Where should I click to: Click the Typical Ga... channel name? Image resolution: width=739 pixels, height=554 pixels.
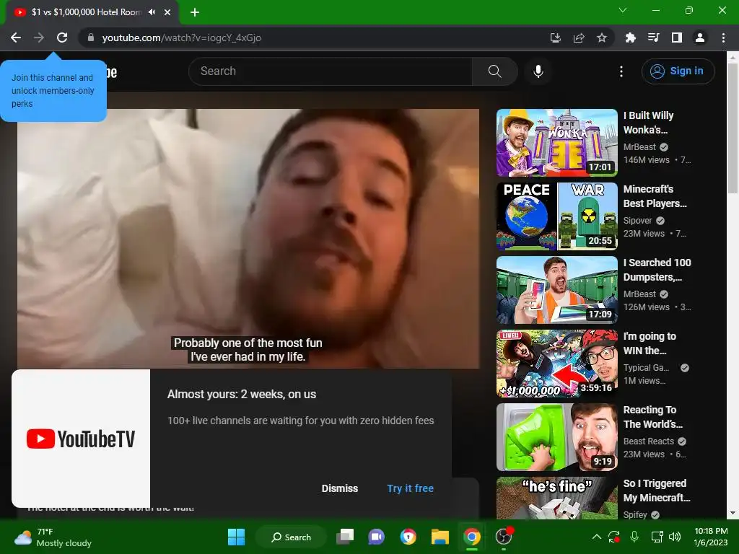coord(646,367)
